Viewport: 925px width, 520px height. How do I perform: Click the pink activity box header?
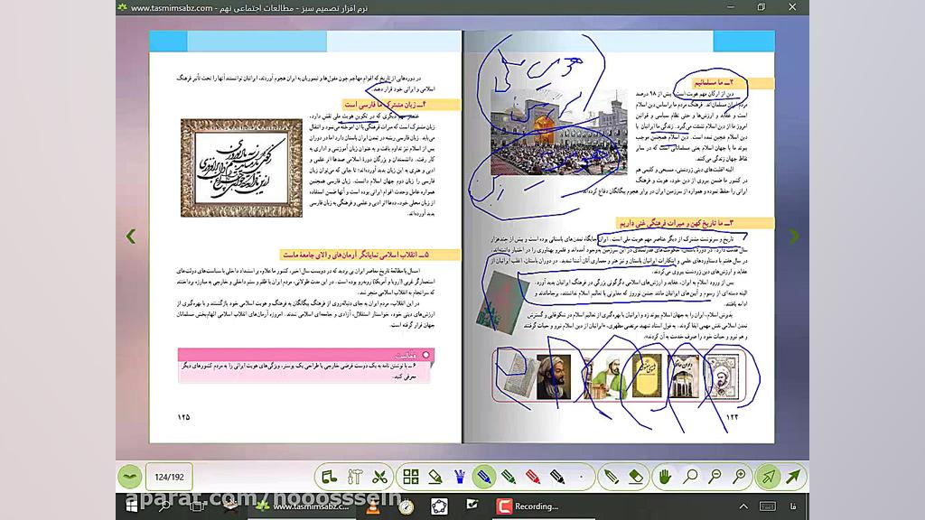coord(306,354)
